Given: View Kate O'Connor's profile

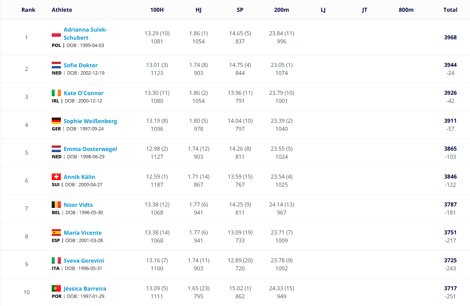Looking at the screenshot, I should click(x=84, y=93).
